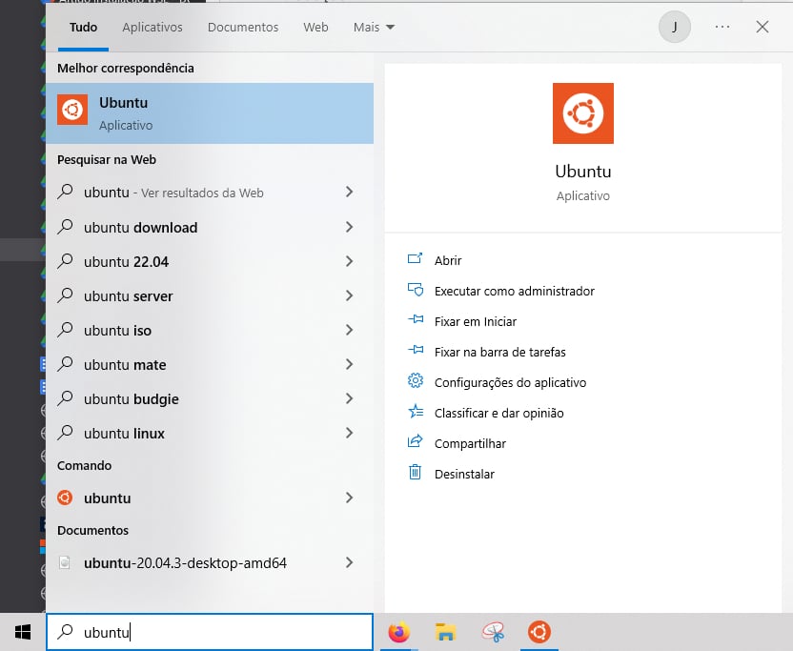Image resolution: width=793 pixels, height=651 pixels.
Task: Click Abrir to open Ubuntu
Action: pos(448,260)
